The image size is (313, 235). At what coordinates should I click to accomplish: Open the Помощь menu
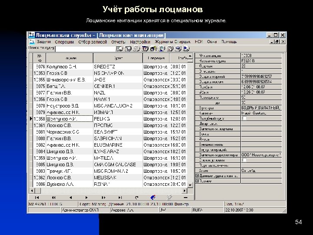(x=229, y=42)
